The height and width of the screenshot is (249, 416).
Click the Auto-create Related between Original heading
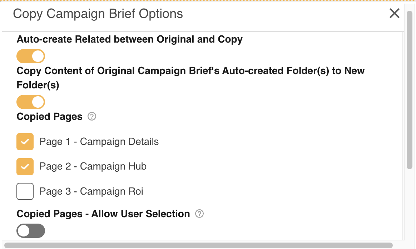129,39
